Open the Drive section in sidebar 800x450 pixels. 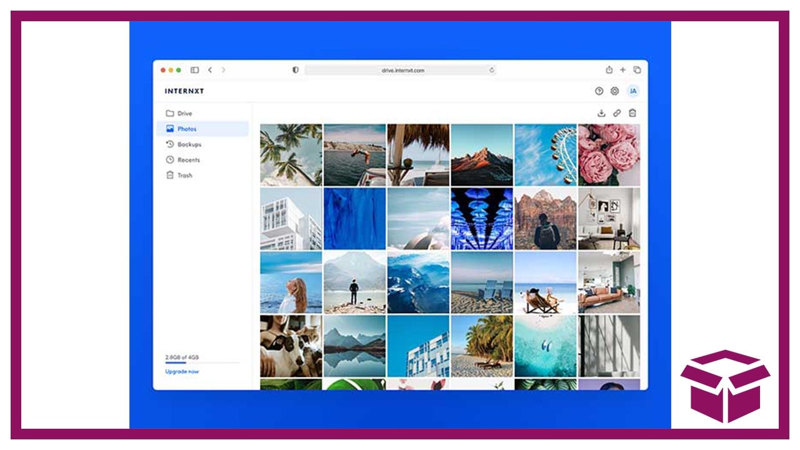(x=184, y=114)
